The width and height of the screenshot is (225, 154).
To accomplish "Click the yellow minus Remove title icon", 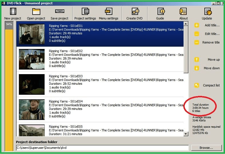I will pyautogui.click(x=197, y=42).
